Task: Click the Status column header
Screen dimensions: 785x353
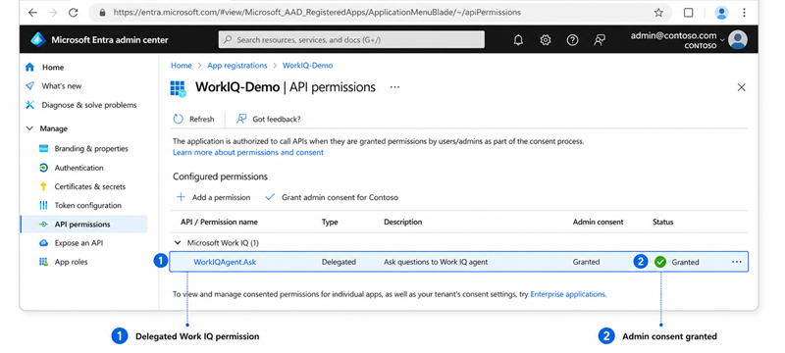Action: tap(663, 222)
